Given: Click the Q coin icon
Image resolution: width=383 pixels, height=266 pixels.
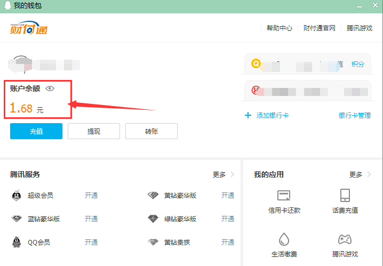Looking at the screenshot, I should (256, 63).
